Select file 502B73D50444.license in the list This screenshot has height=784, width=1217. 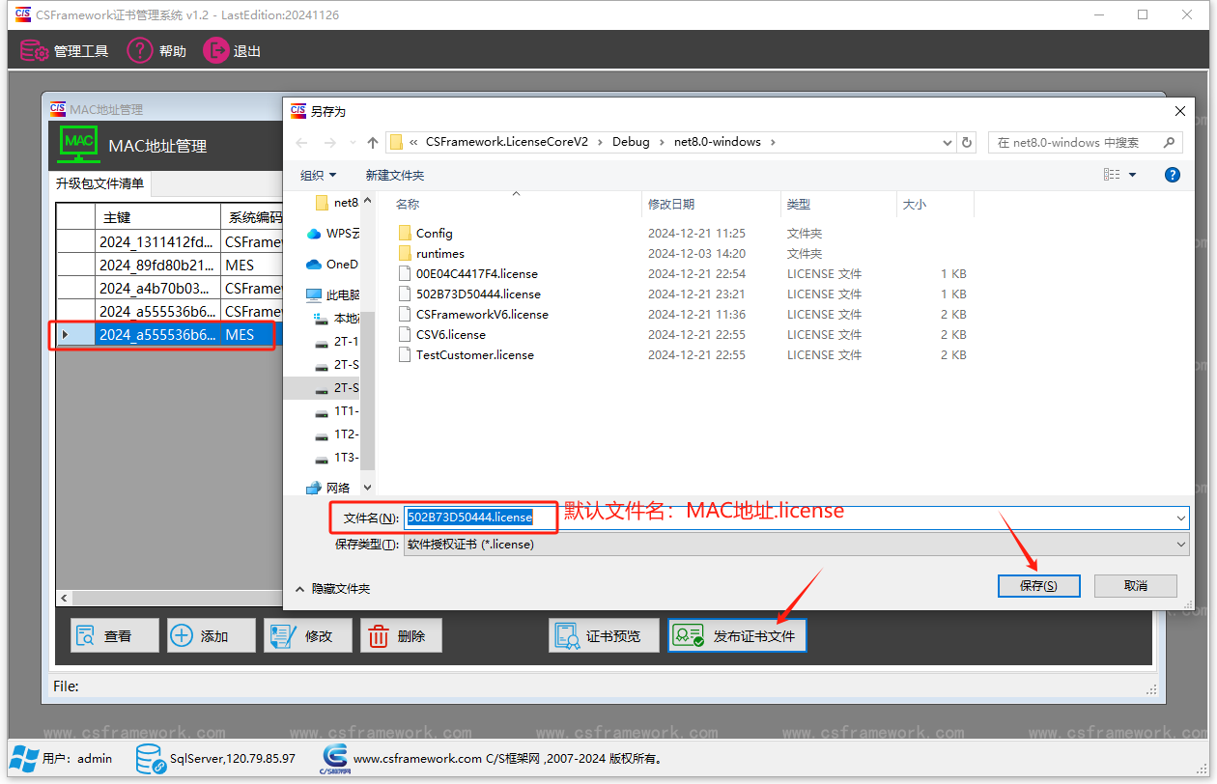pos(468,294)
